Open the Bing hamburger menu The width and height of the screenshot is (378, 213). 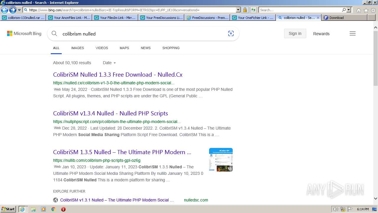pos(353,33)
